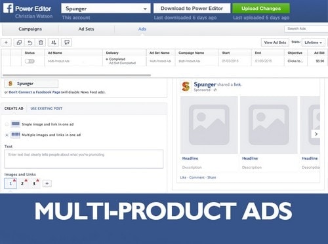
Task: Click the revert changes icon
Action: 30,43
